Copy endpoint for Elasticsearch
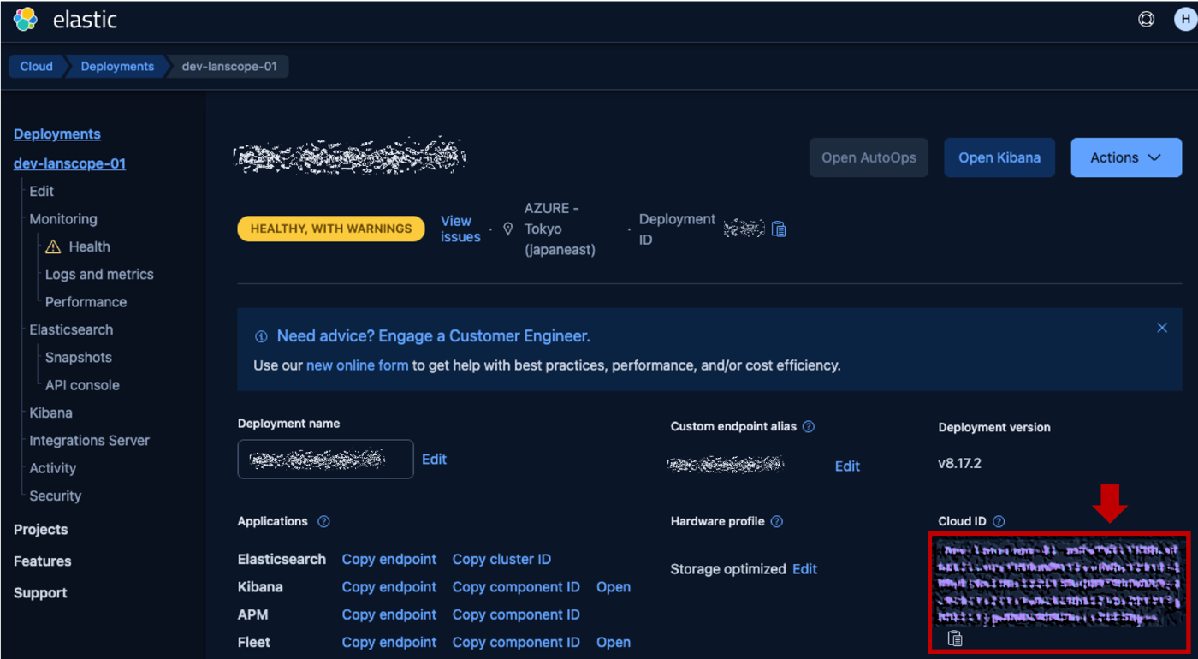The height and width of the screenshot is (659, 1198). (389, 559)
